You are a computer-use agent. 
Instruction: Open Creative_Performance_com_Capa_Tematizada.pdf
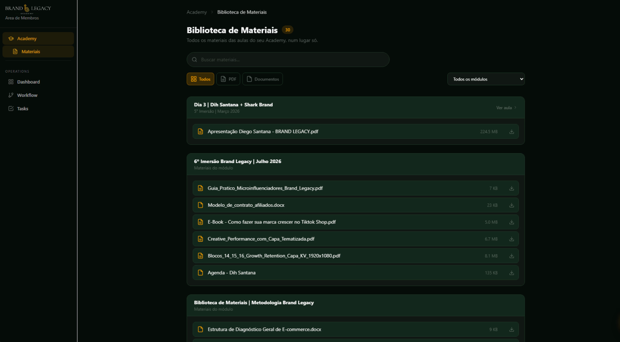tap(356, 239)
